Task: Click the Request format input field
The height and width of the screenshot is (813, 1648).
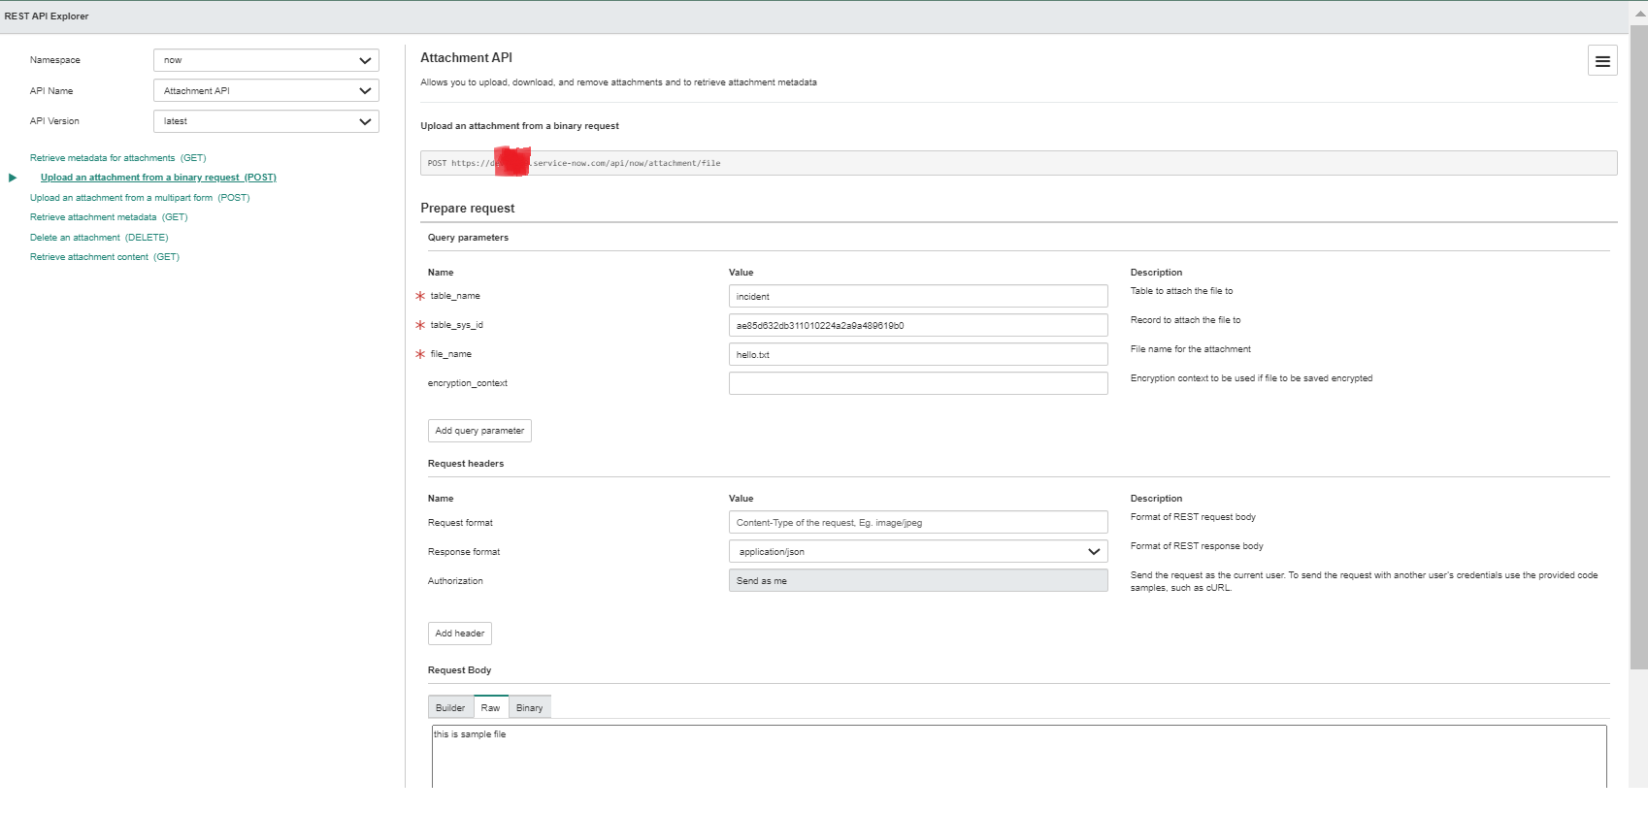Action: tap(918, 523)
